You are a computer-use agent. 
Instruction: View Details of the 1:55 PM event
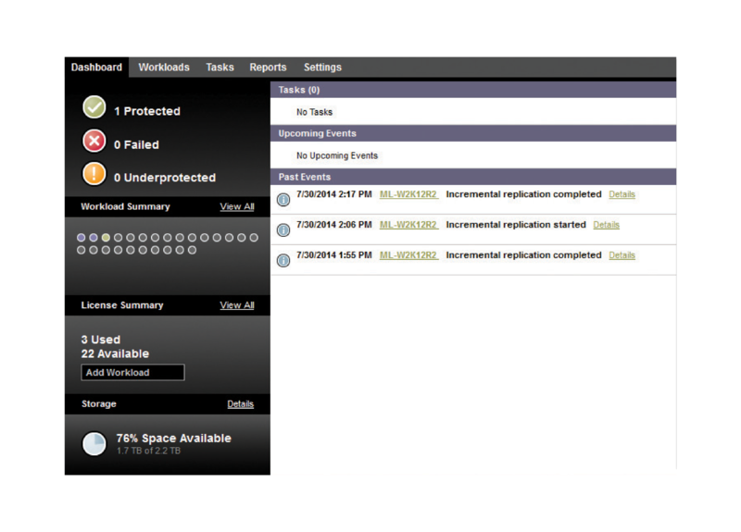[x=622, y=255]
